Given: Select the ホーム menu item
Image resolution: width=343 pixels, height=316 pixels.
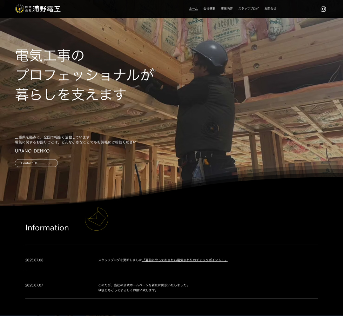Looking at the screenshot, I should pyautogui.click(x=193, y=9).
